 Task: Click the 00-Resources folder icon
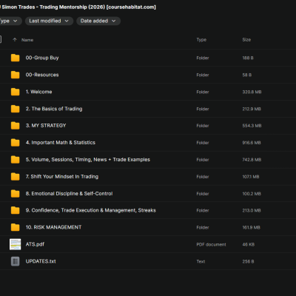15,75
